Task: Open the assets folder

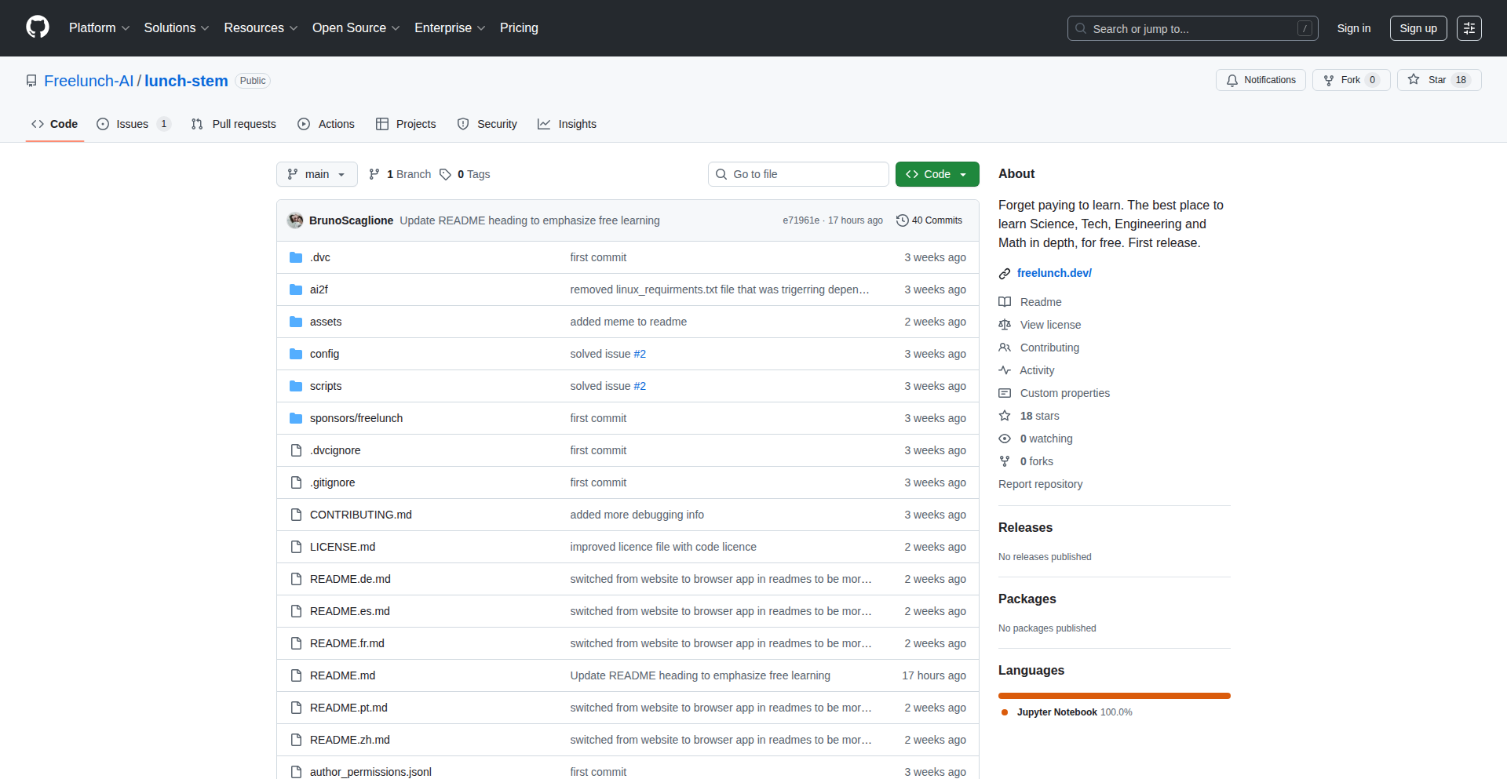Action: (x=325, y=322)
